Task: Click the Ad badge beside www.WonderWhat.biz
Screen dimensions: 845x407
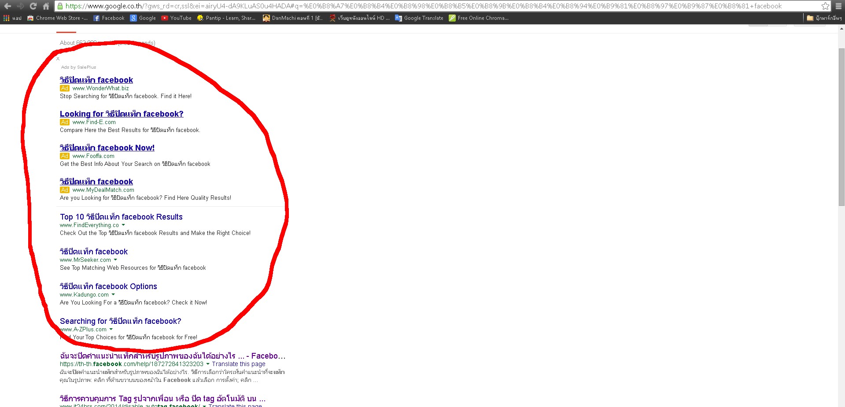Action: pyautogui.click(x=65, y=88)
